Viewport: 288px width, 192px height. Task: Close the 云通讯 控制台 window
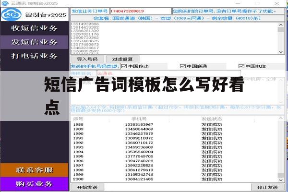277,3
